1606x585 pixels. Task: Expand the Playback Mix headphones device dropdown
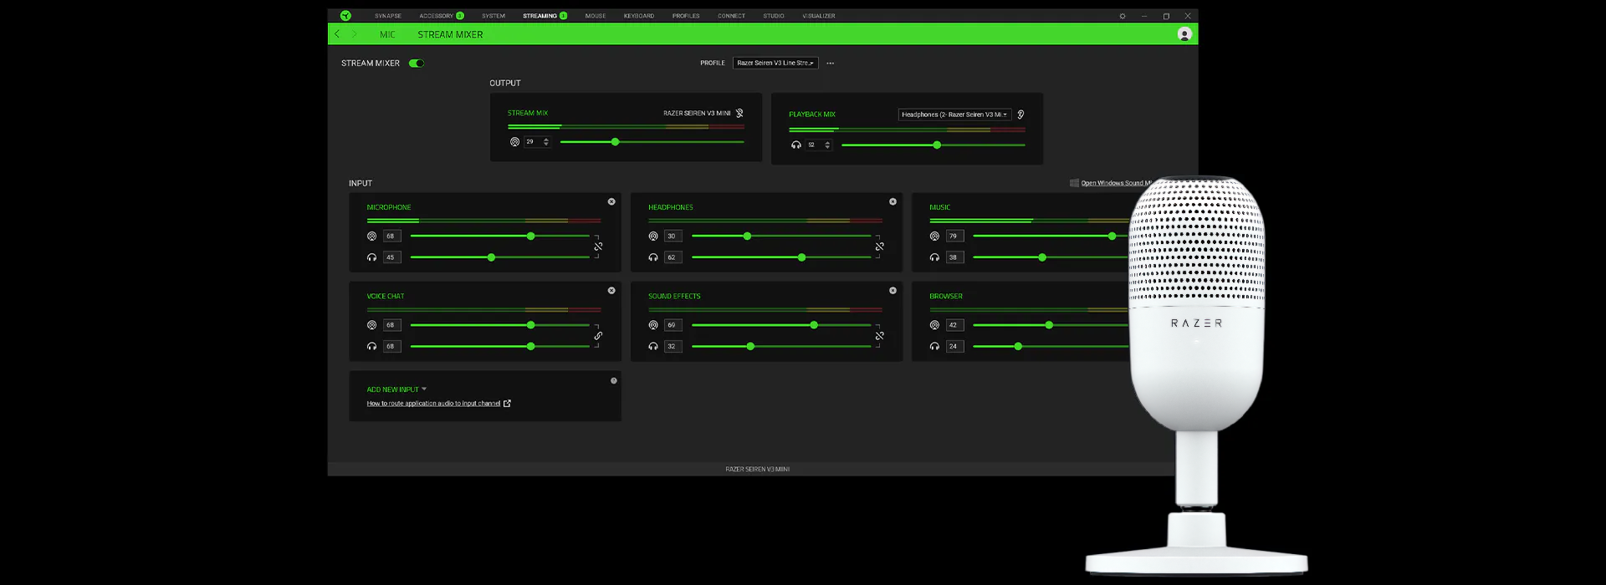click(954, 114)
